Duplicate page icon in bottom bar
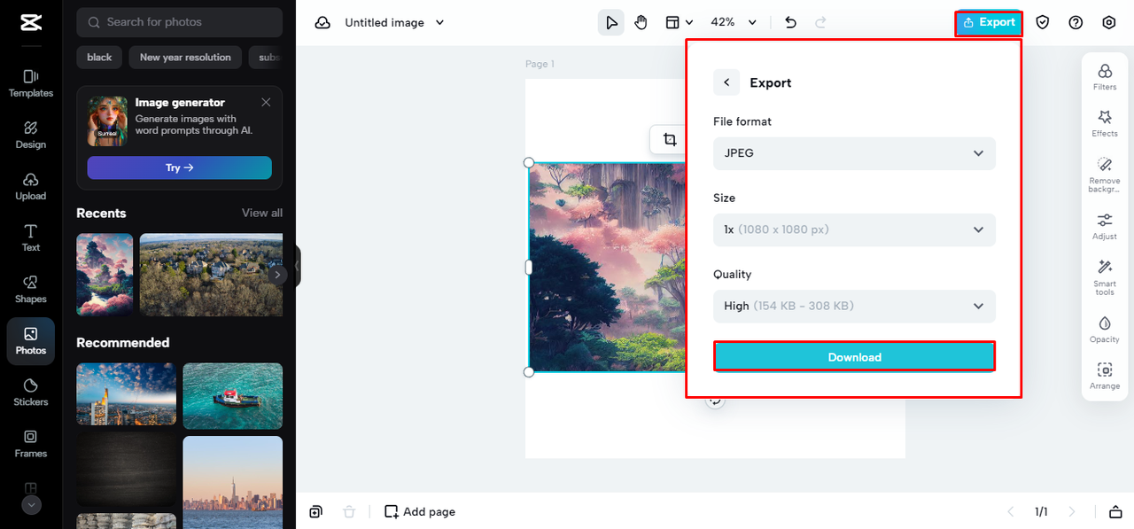The height and width of the screenshot is (529, 1134). pos(316,511)
